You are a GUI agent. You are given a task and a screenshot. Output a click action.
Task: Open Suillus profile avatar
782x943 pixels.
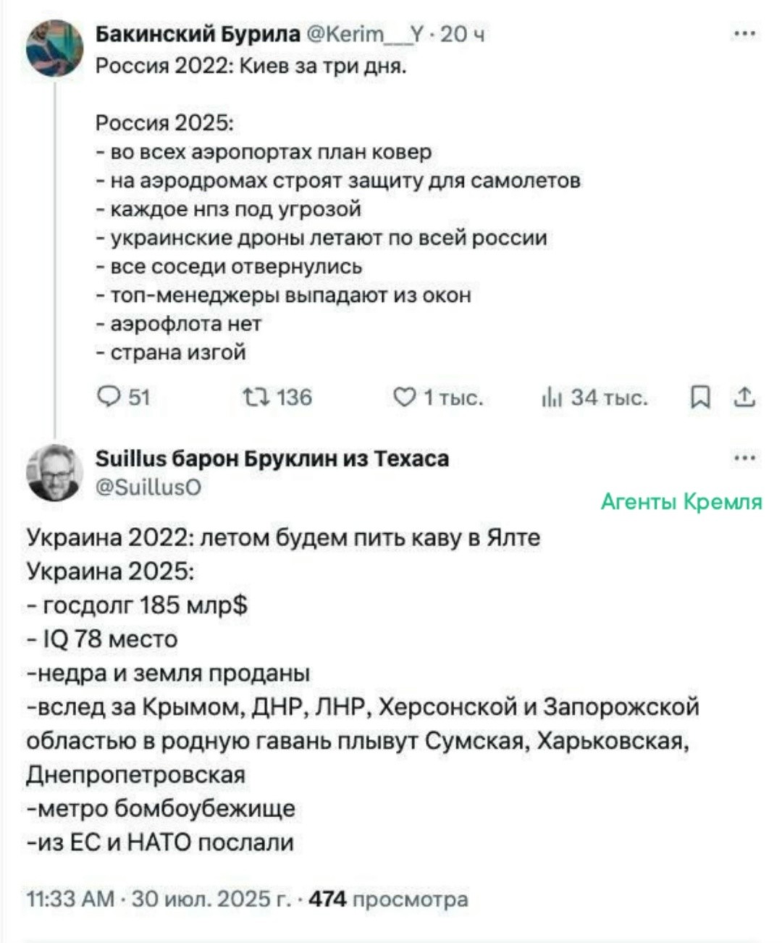click(x=55, y=472)
